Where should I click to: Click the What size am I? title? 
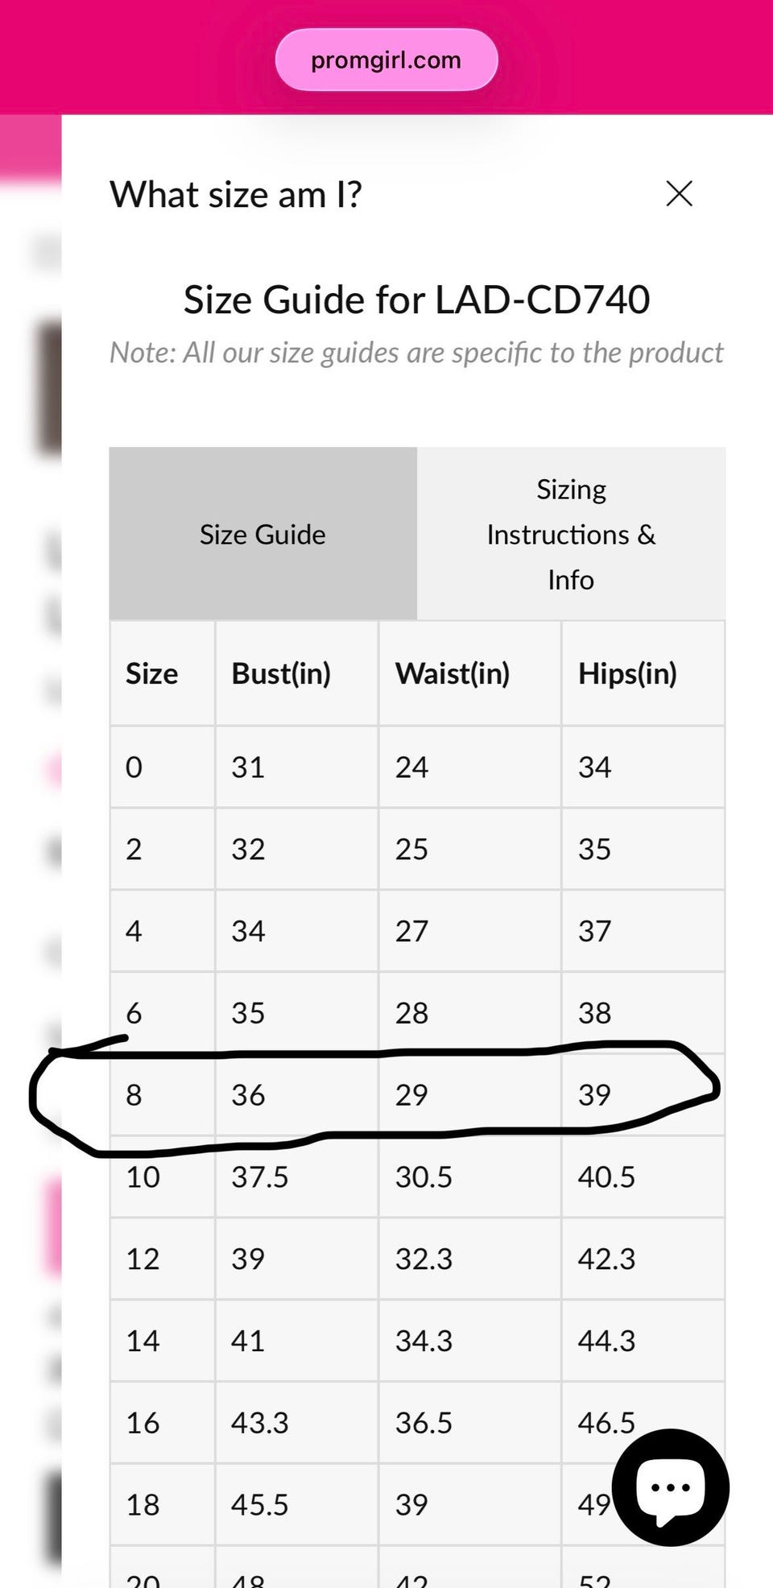coord(236,194)
